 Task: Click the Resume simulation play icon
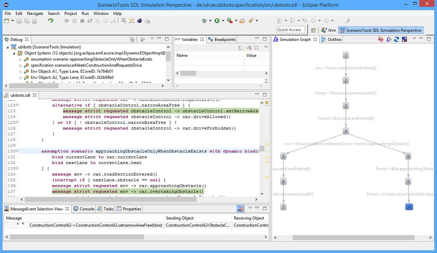click(x=66, y=20)
